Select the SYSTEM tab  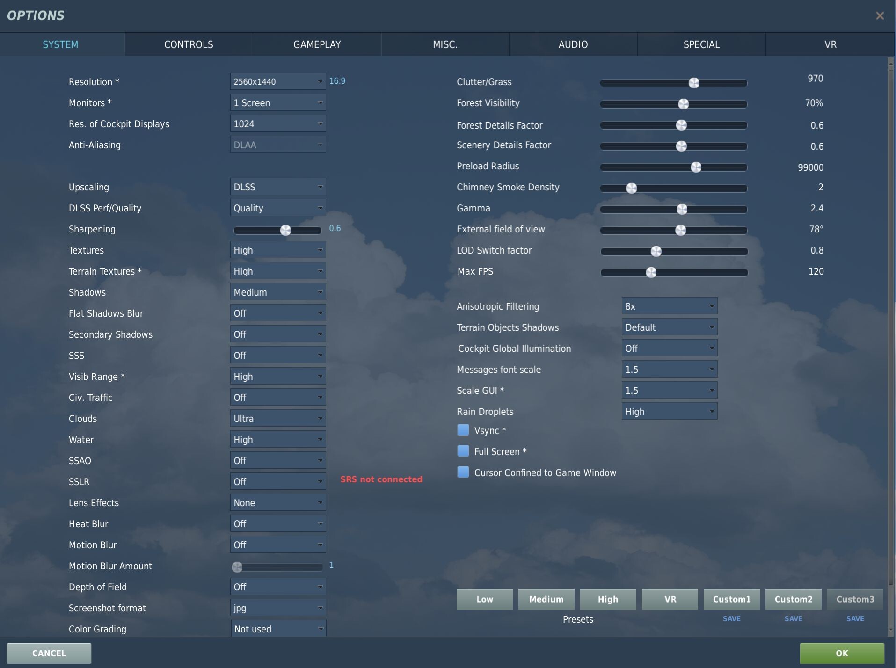(61, 44)
